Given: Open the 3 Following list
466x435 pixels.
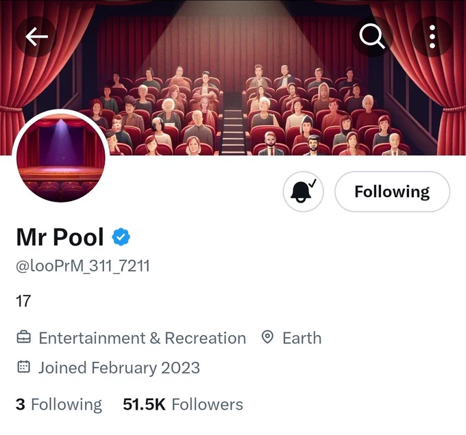Looking at the screenshot, I should pos(59,405).
